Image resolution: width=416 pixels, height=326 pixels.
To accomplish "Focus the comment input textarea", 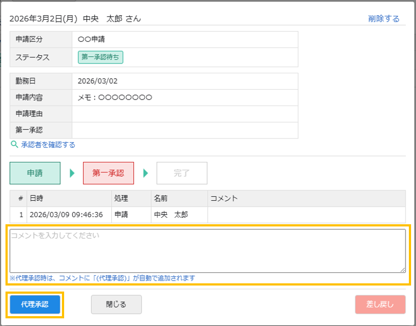I will (208, 251).
